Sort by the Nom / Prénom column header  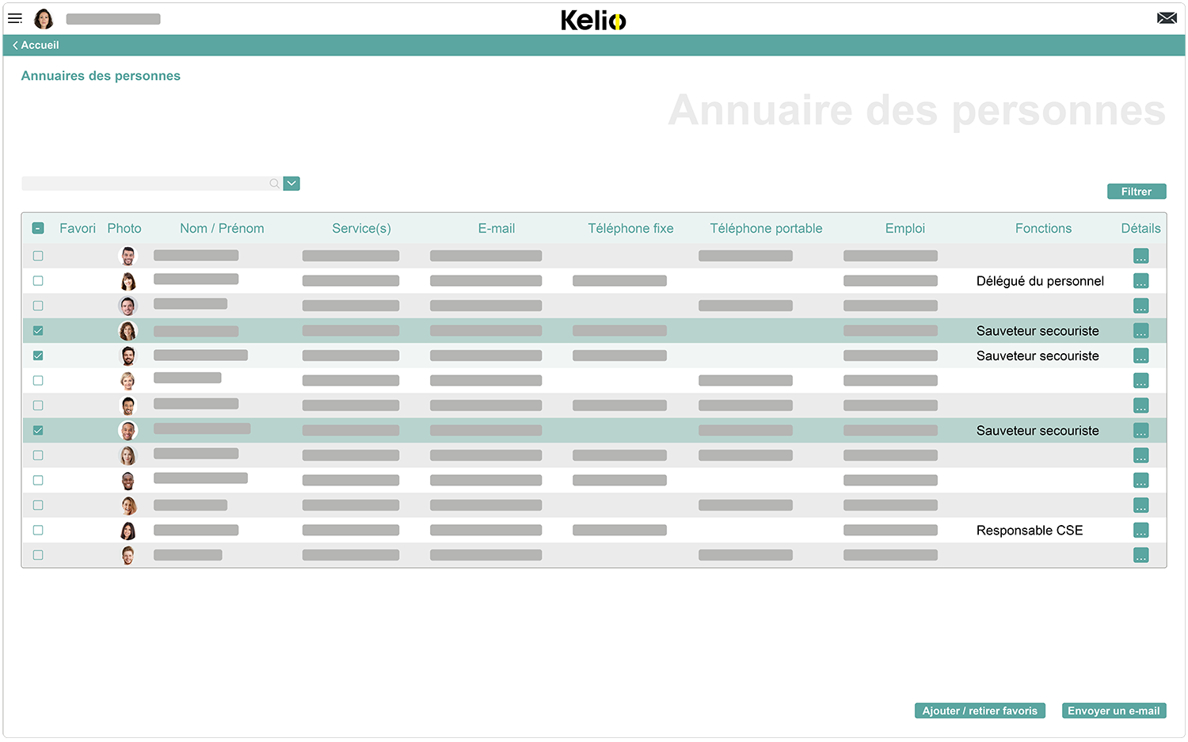pyautogui.click(x=222, y=228)
